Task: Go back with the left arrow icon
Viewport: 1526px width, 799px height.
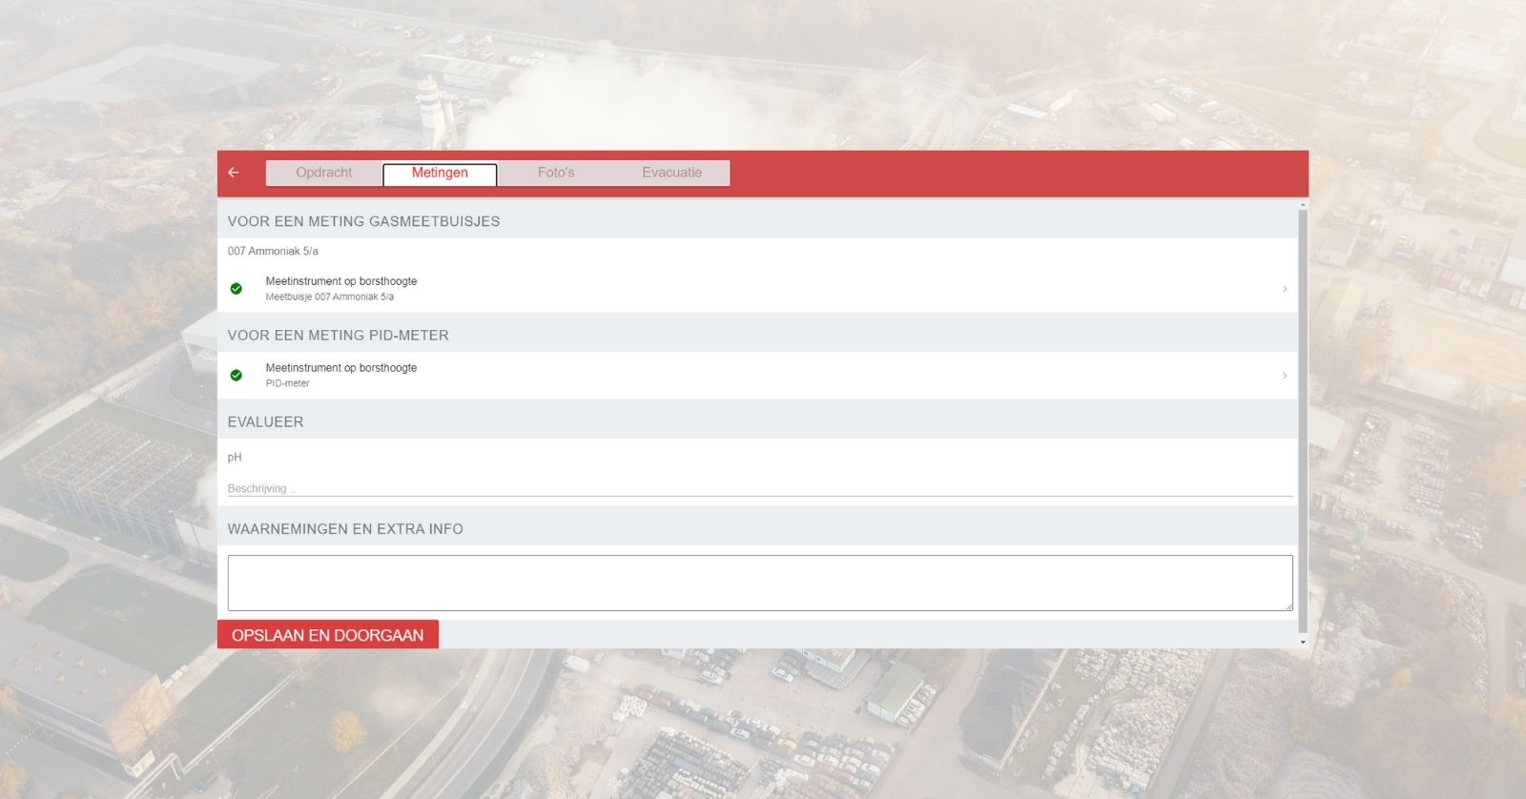Action: click(234, 173)
